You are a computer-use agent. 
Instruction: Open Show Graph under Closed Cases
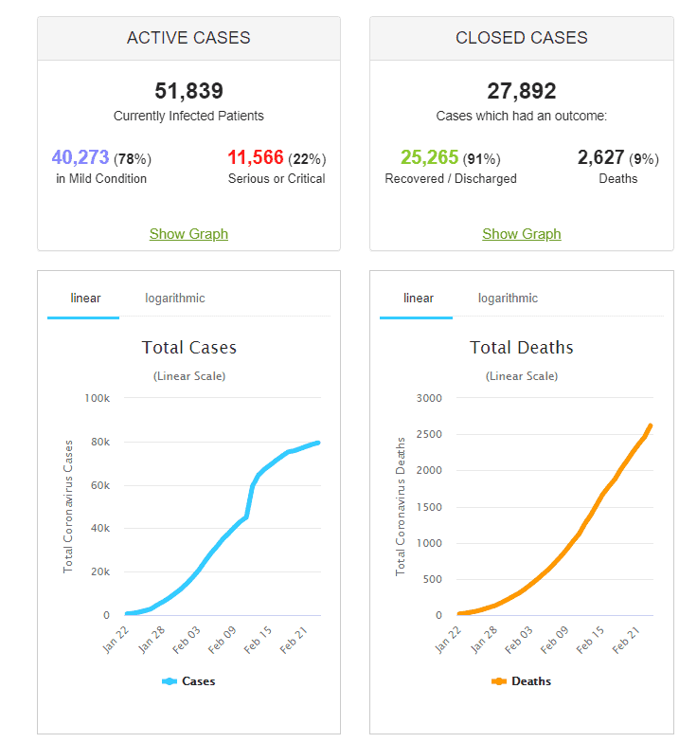tap(522, 234)
